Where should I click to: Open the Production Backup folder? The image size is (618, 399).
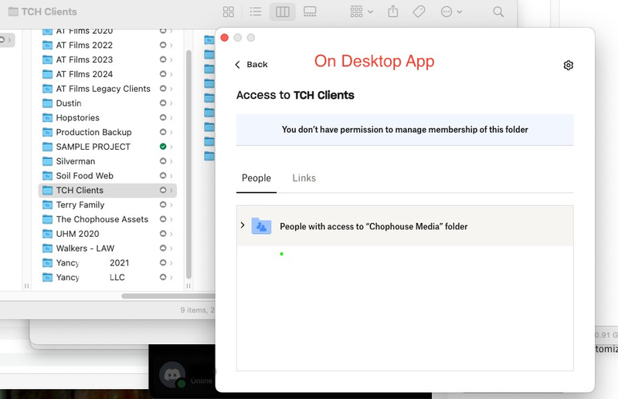93,132
